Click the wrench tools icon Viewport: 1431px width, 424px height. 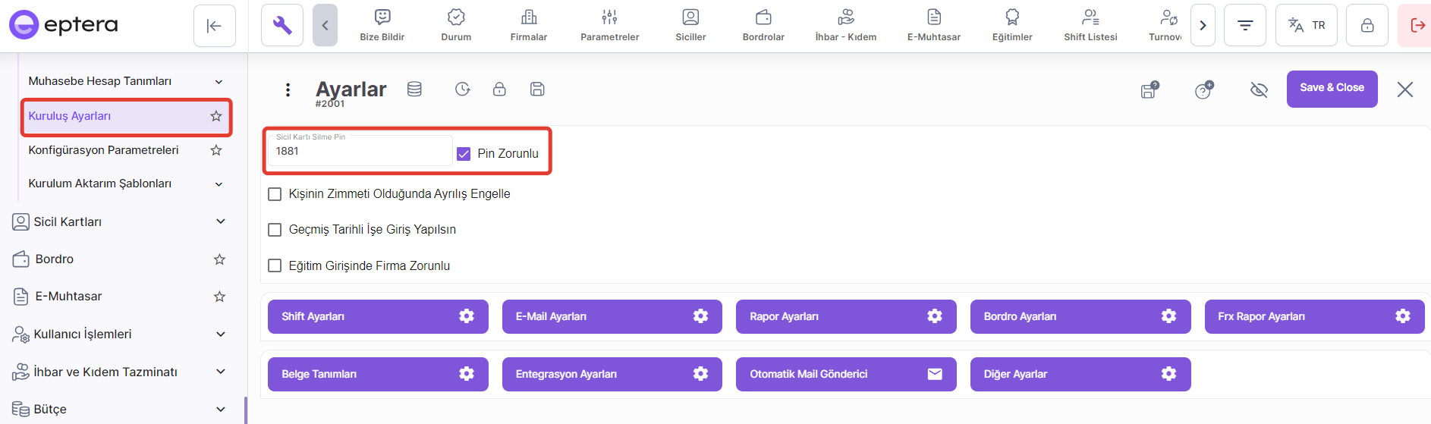tap(282, 26)
